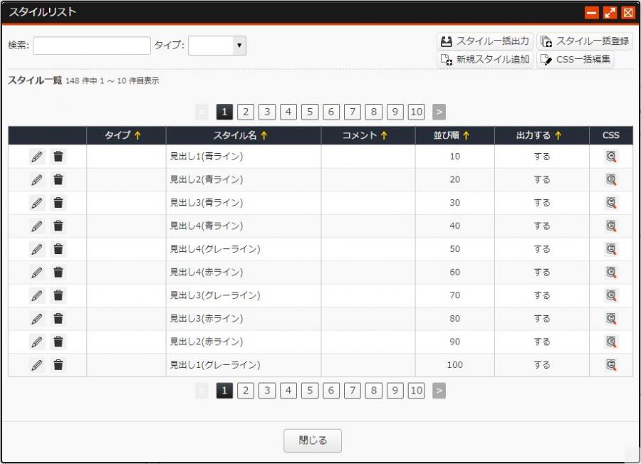The height and width of the screenshot is (464, 641).
Task: Preview CSS for 見出し2(赤ライン) row
Action: [611, 342]
